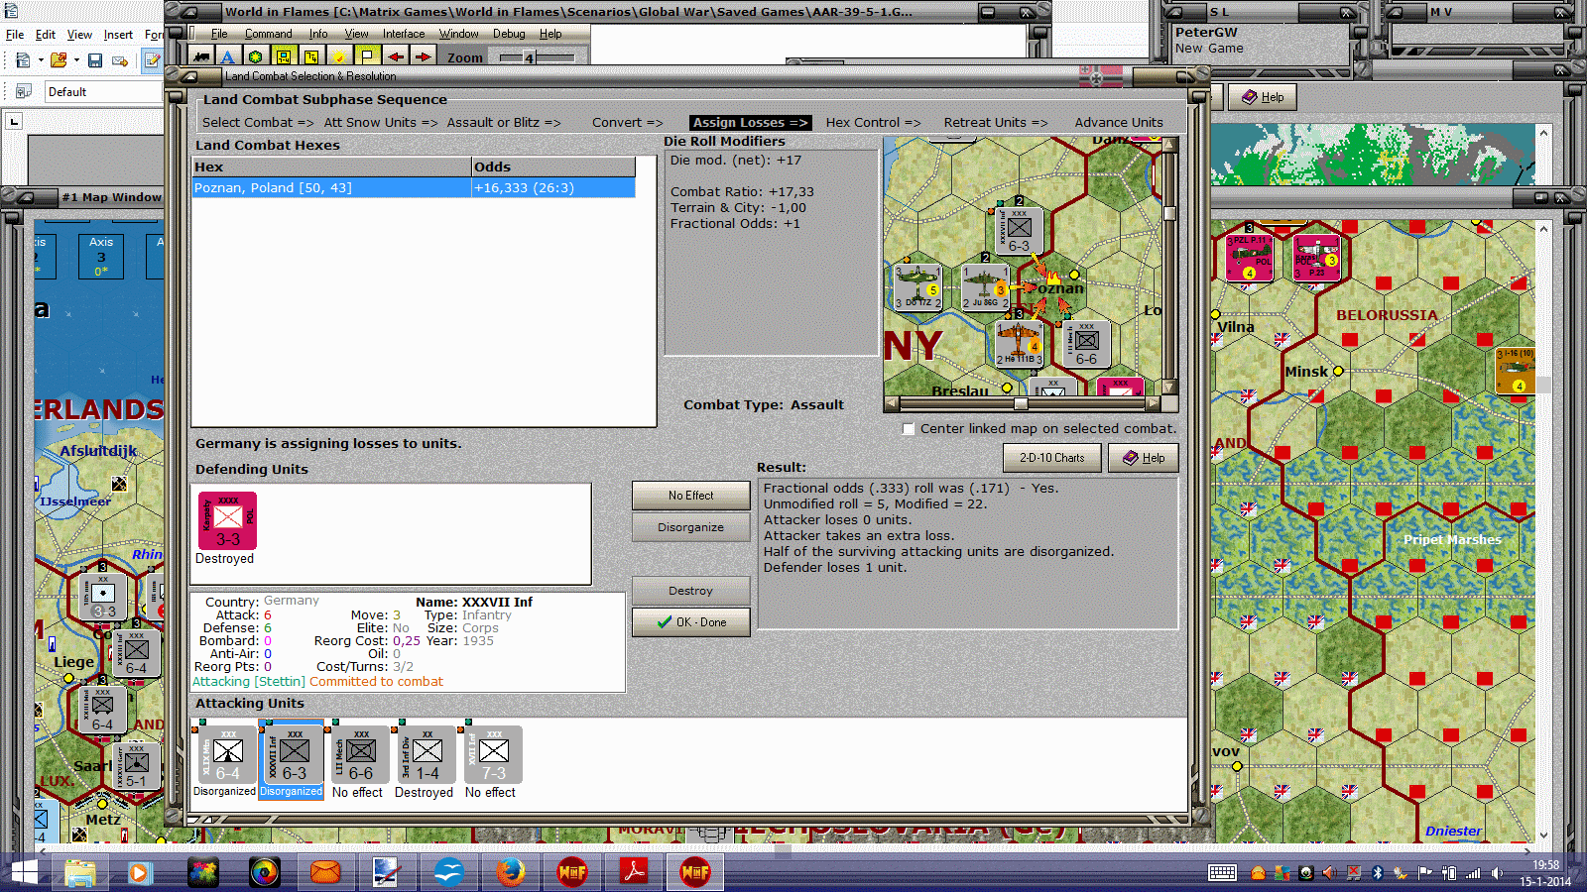Click the mini map horizontal scrollbar
Image resolution: width=1587 pixels, height=892 pixels.
click(1022, 403)
